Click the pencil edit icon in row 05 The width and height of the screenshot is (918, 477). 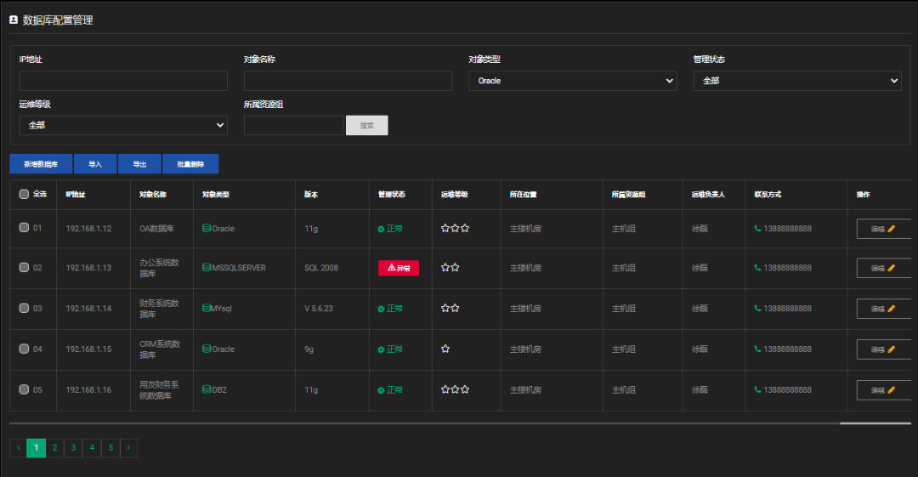pyautogui.click(x=891, y=389)
